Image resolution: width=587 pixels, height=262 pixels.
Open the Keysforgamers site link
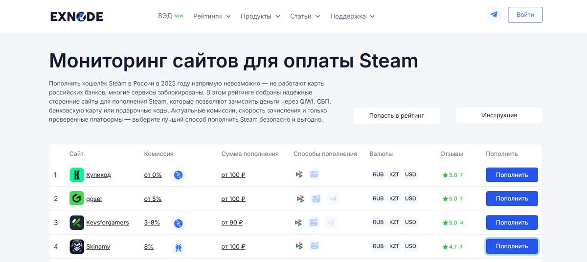pyautogui.click(x=108, y=223)
